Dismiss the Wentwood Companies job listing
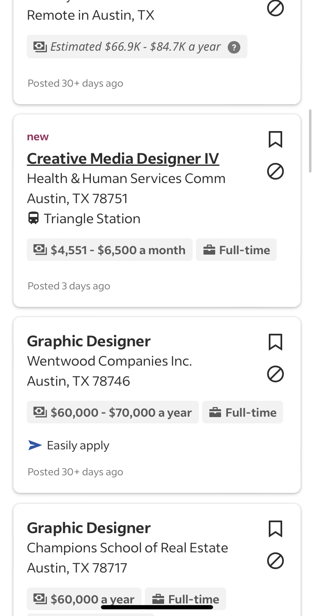This screenshot has width=314, height=616. click(x=275, y=374)
